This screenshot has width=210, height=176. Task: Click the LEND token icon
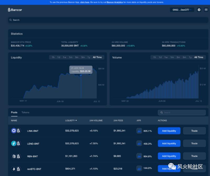[x=14, y=143]
